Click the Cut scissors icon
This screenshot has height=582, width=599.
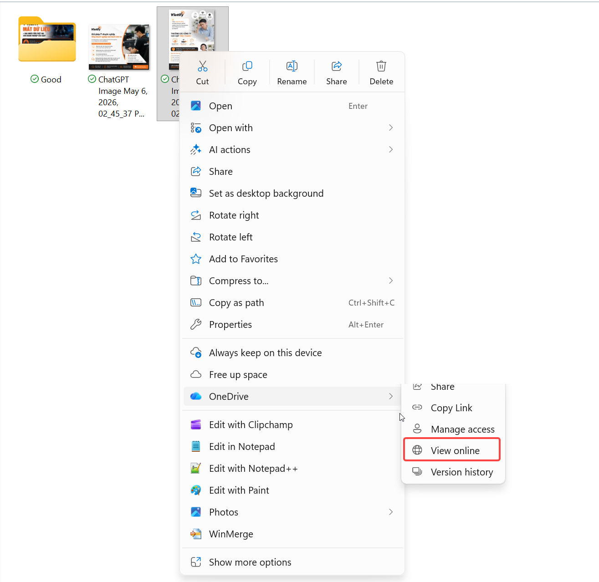(x=203, y=66)
